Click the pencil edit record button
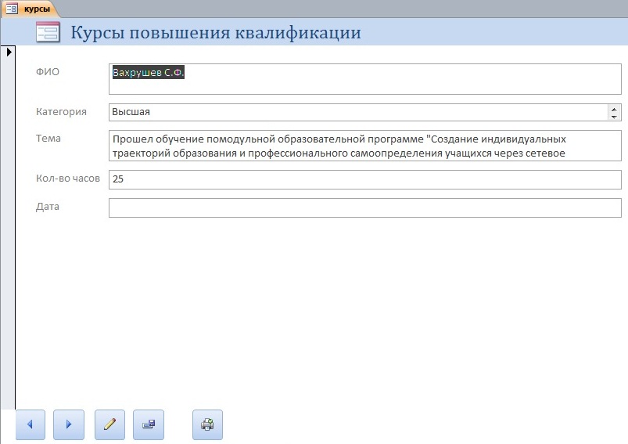628x444 pixels. (109, 424)
